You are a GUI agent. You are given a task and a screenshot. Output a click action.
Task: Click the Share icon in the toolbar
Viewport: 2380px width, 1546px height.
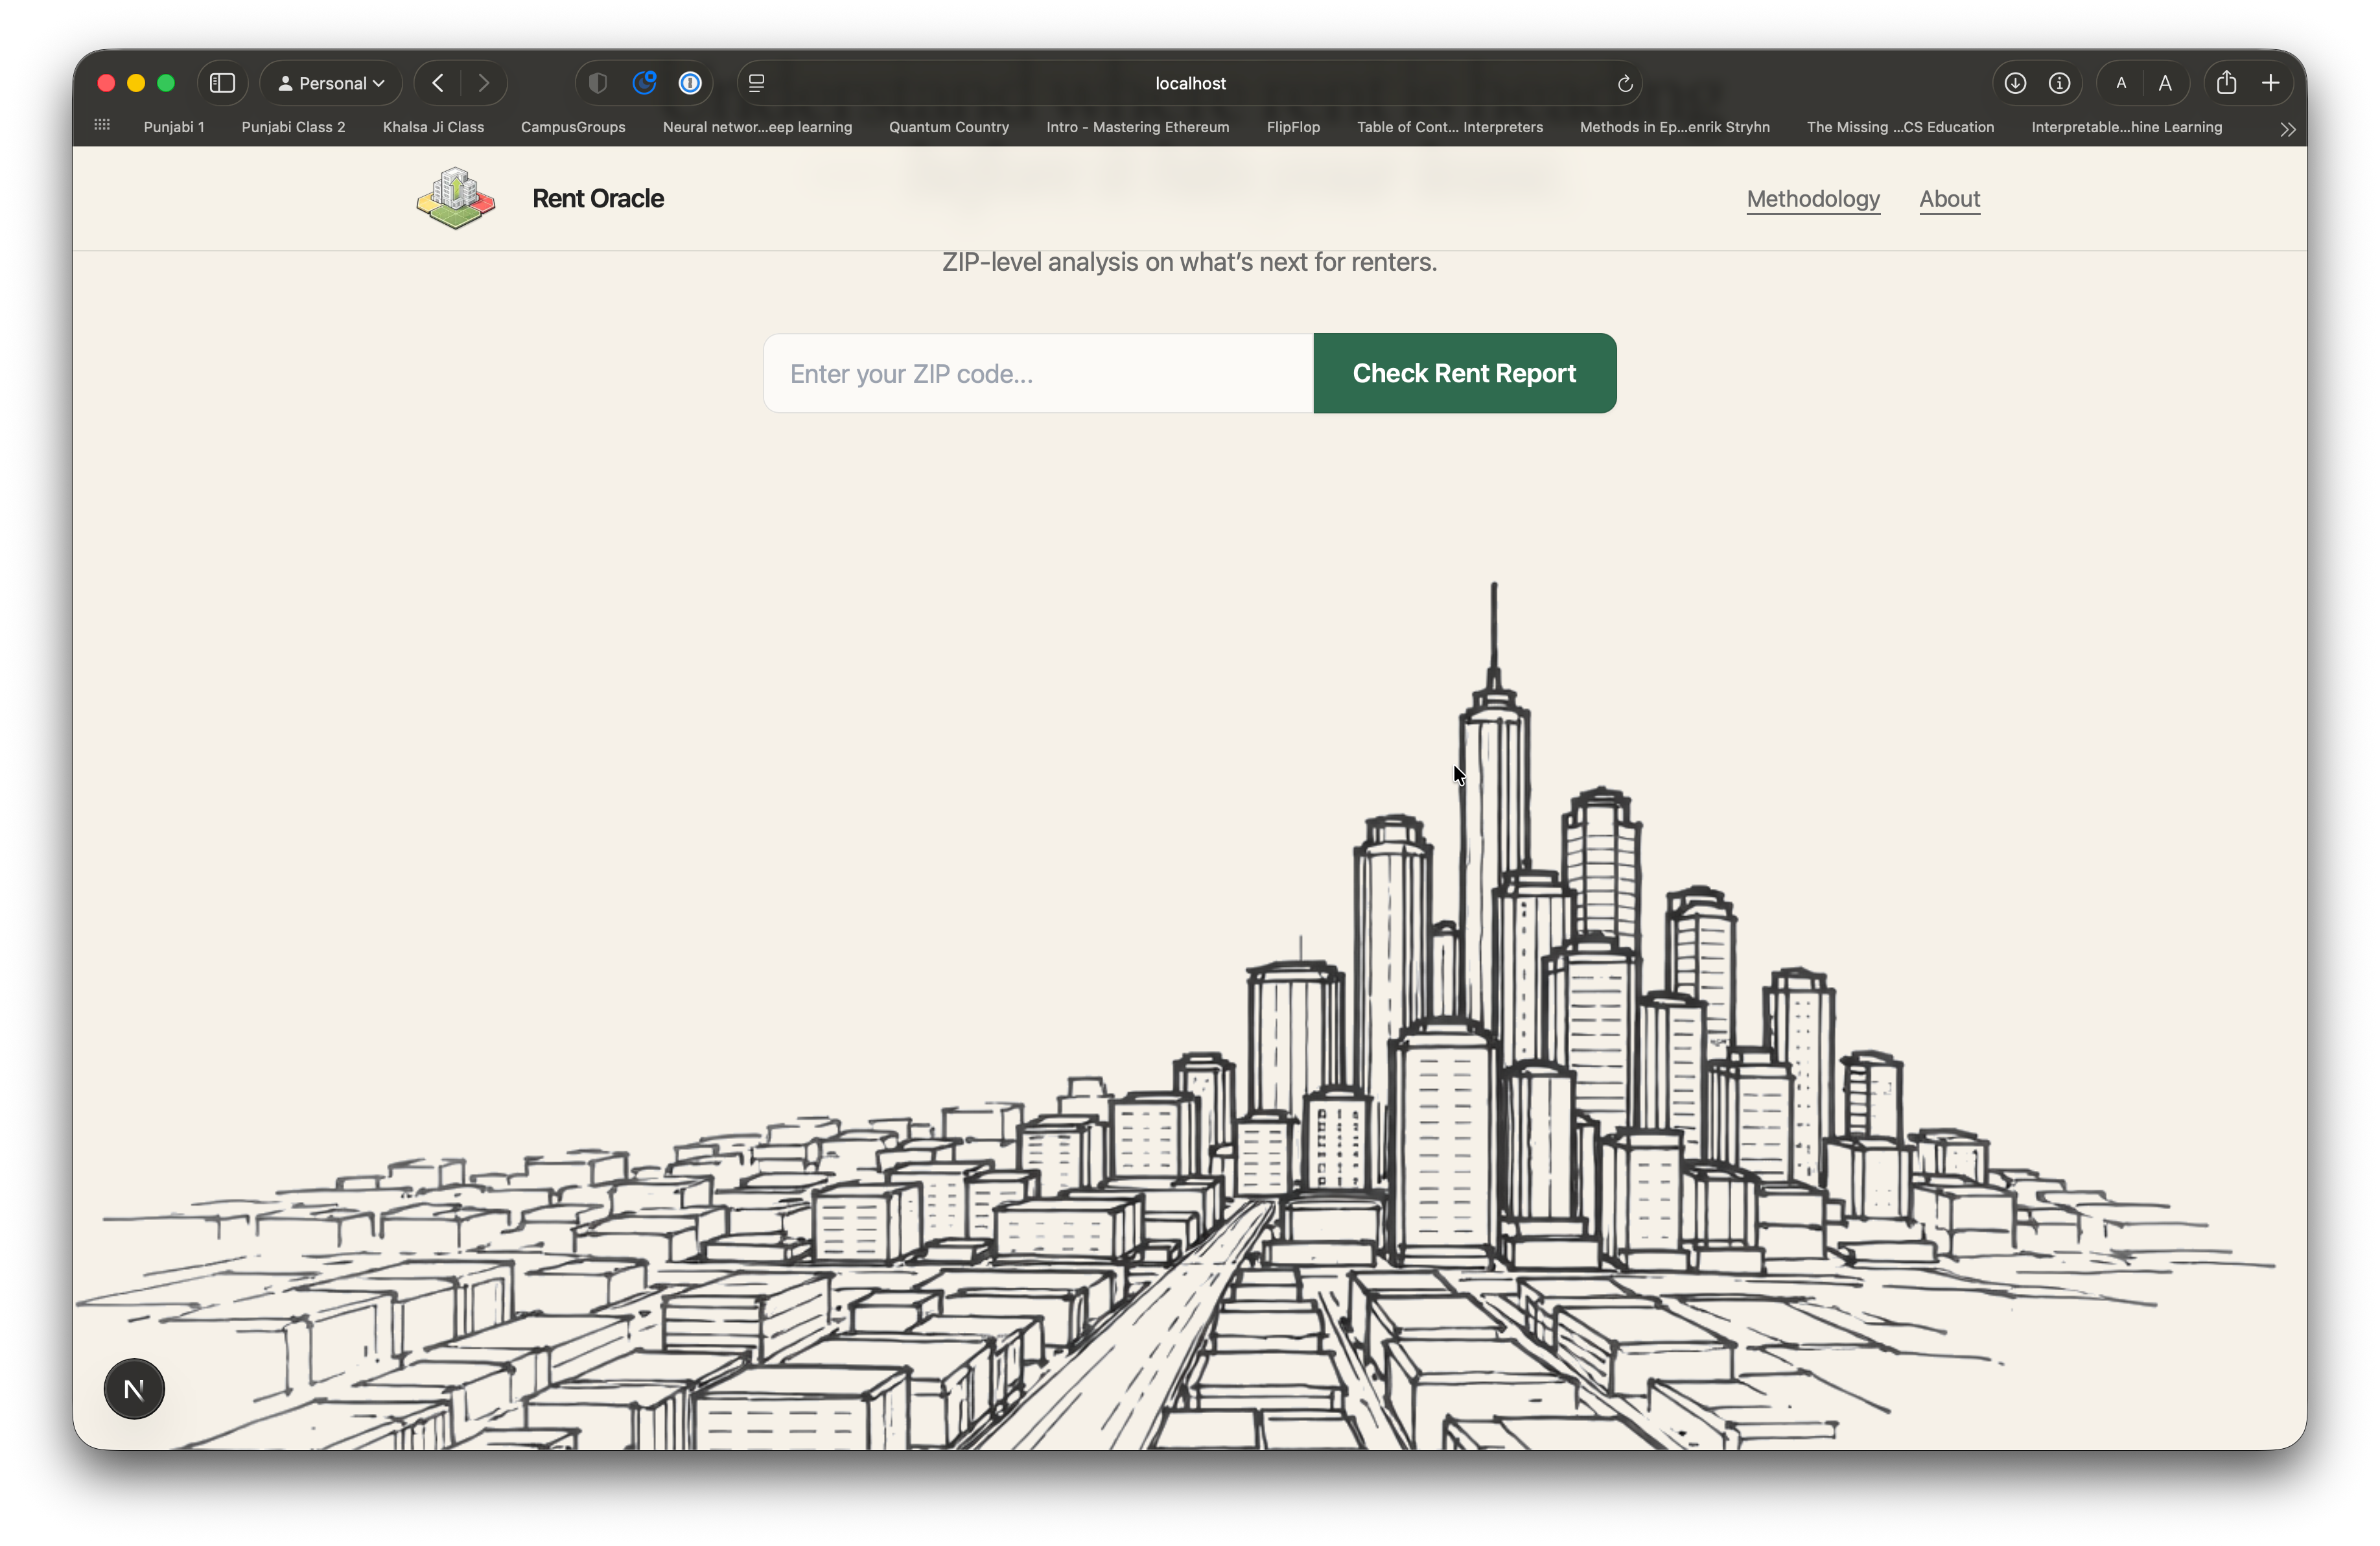click(2226, 83)
